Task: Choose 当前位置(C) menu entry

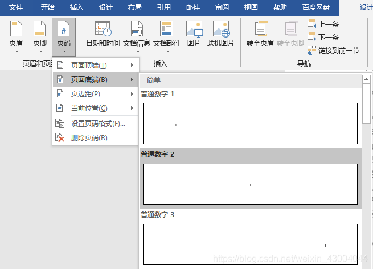Action: coord(96,108)
